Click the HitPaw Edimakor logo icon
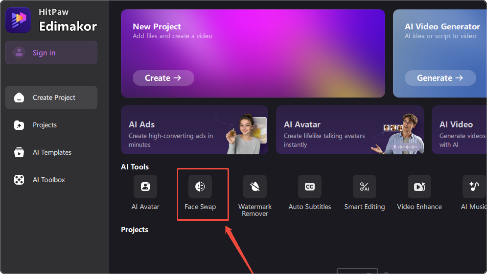This screenshot has height=274, width=487. click(18, 20)
